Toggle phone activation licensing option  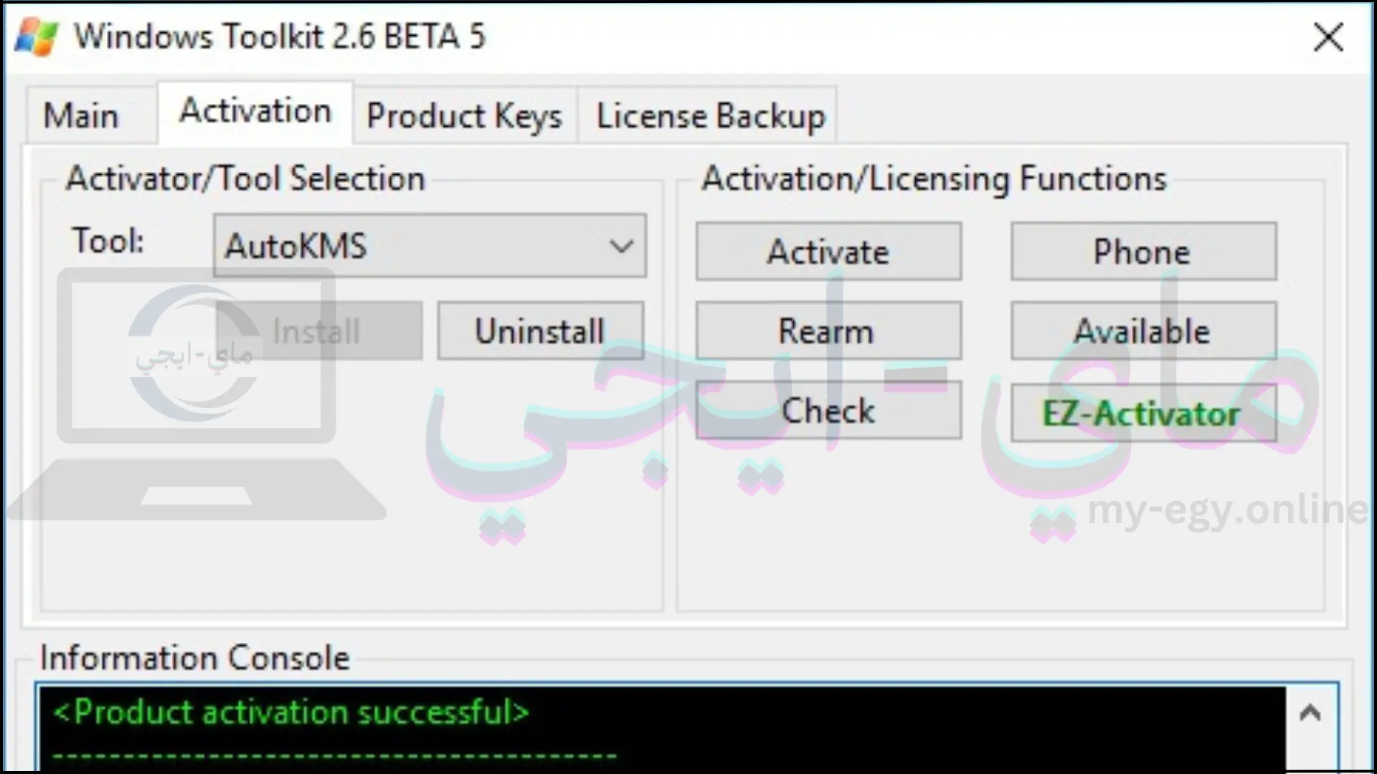[1142, 250]
